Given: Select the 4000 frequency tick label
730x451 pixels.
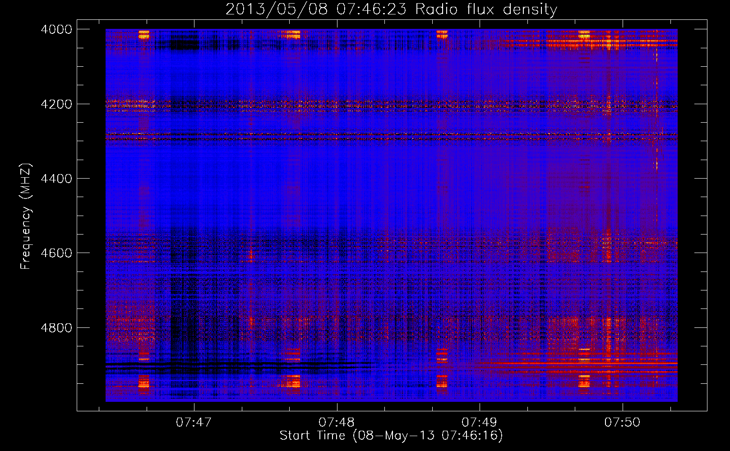Looking at the screenshot, I should pos(56,29).
